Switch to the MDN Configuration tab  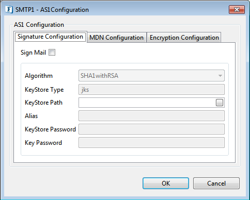(x=117, y=38)
